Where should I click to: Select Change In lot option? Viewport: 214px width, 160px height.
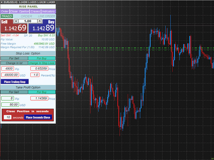coord(14,63)
